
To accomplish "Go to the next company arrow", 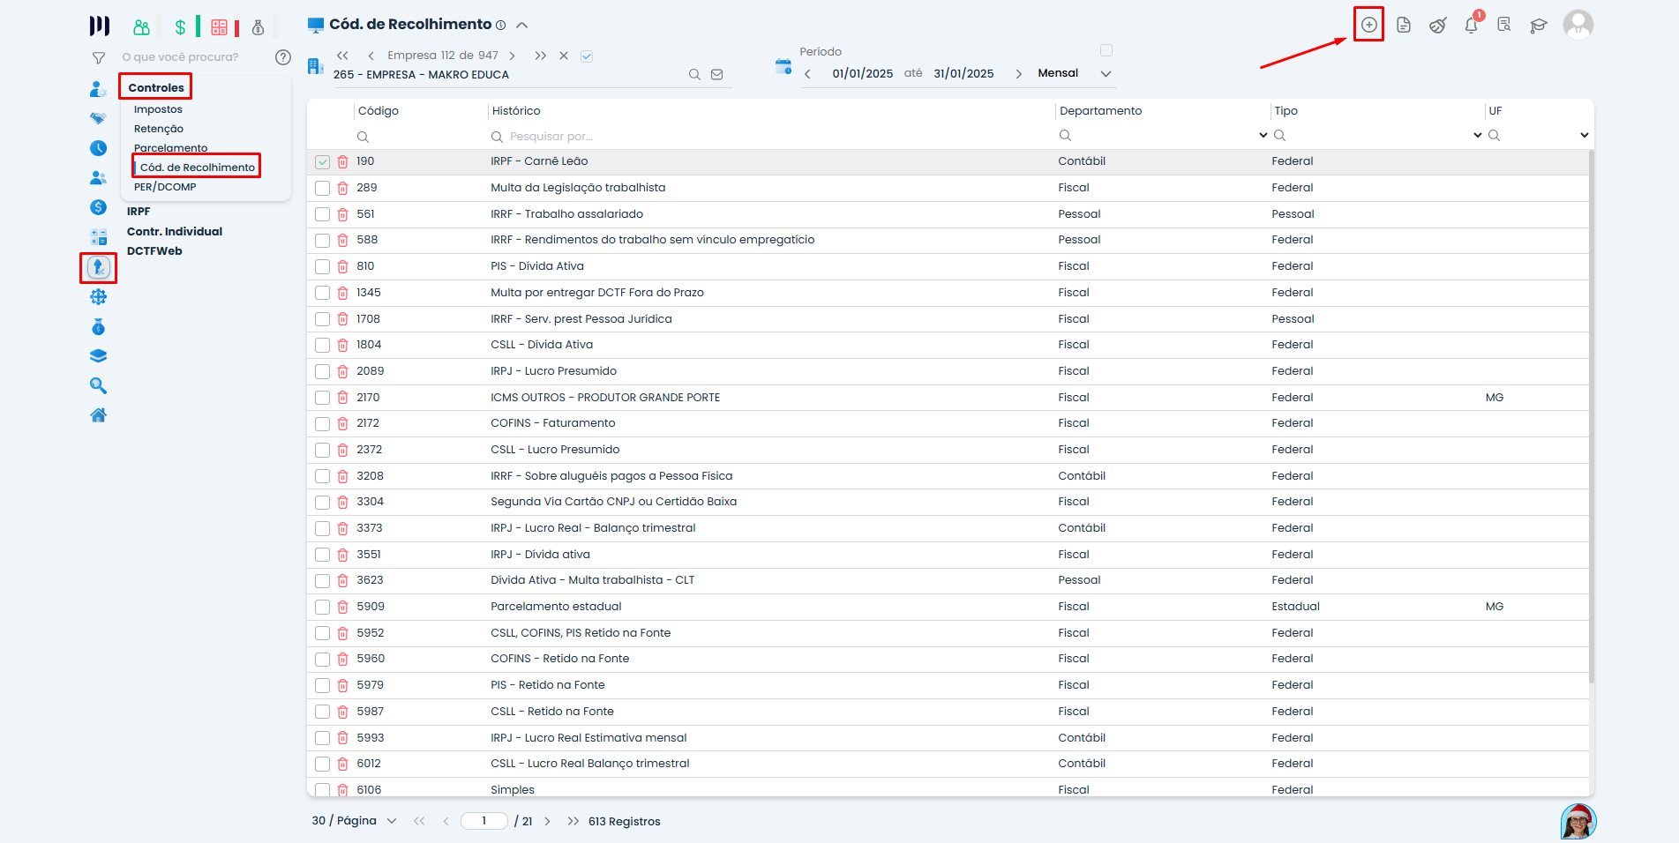I will [512, 56].
